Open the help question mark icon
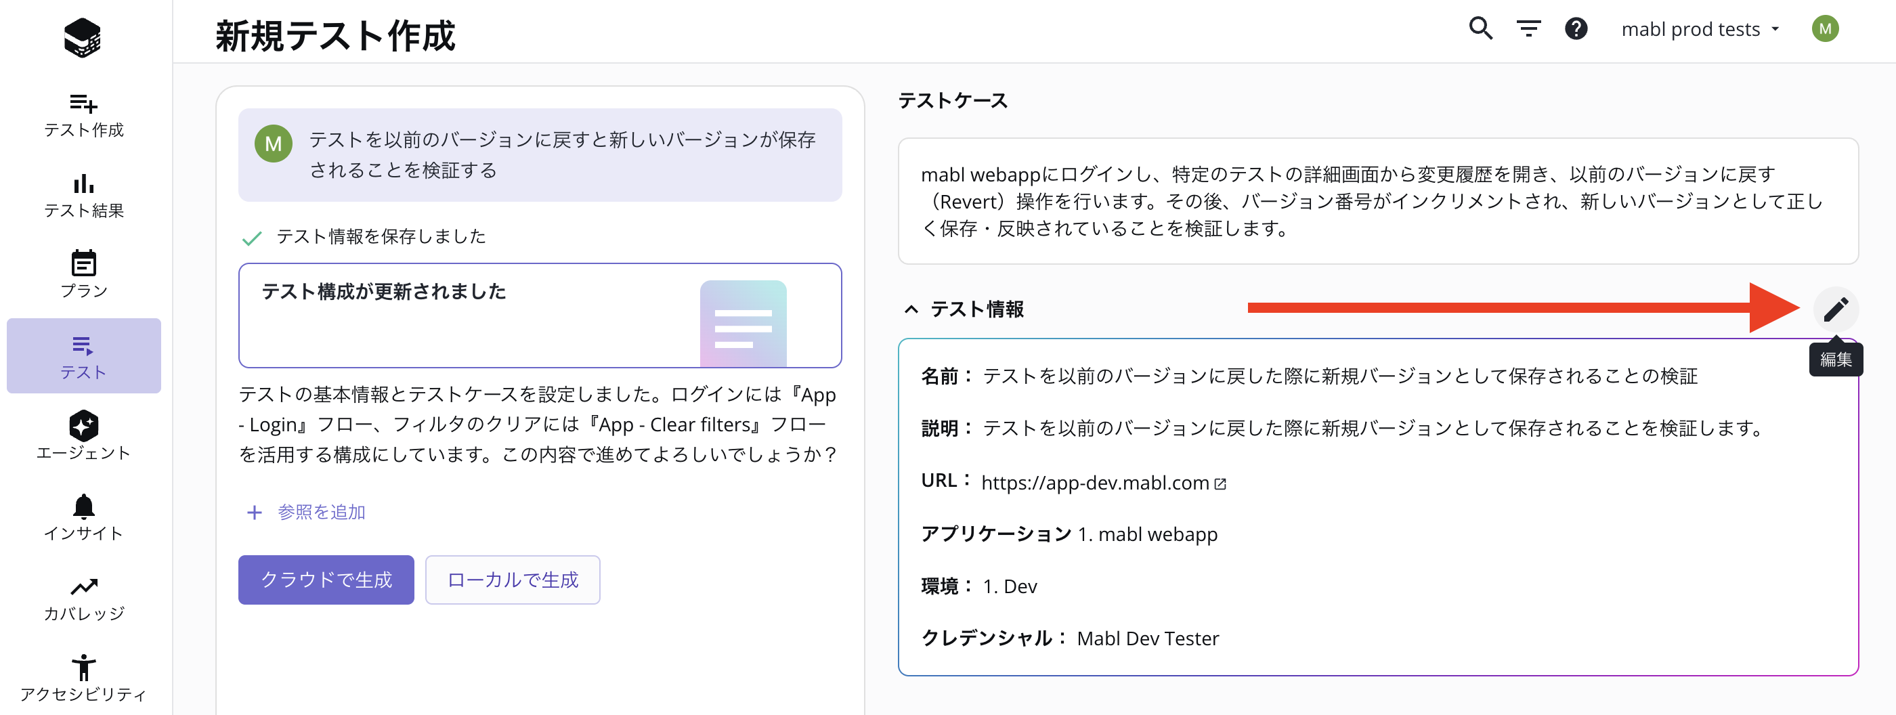This screenshot has height=715, width=1896. tap(1576, 28)
